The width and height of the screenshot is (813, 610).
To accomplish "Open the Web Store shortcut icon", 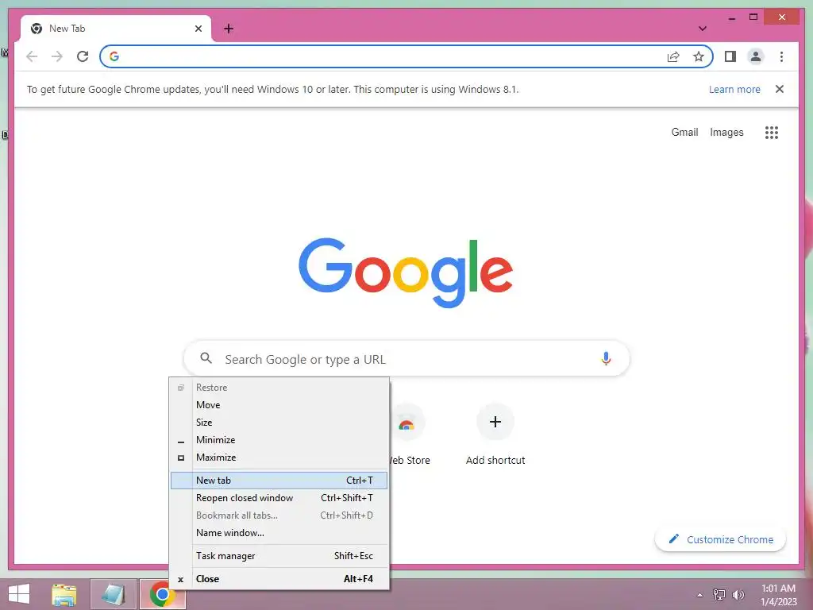I will click(x=406, y=423).
